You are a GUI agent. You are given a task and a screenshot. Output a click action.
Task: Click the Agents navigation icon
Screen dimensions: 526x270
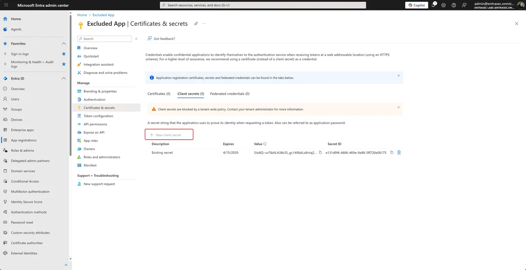(x=5, y=29)
